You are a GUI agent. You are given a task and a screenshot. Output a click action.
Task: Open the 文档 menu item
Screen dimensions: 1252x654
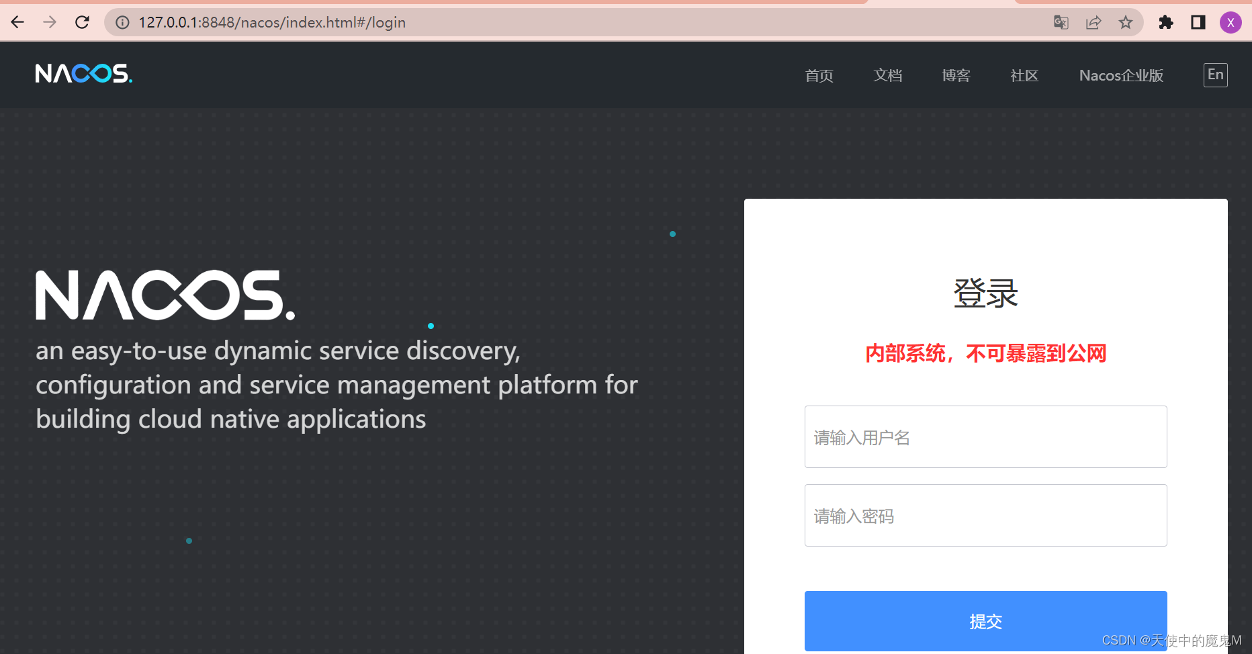coord(888,75)
